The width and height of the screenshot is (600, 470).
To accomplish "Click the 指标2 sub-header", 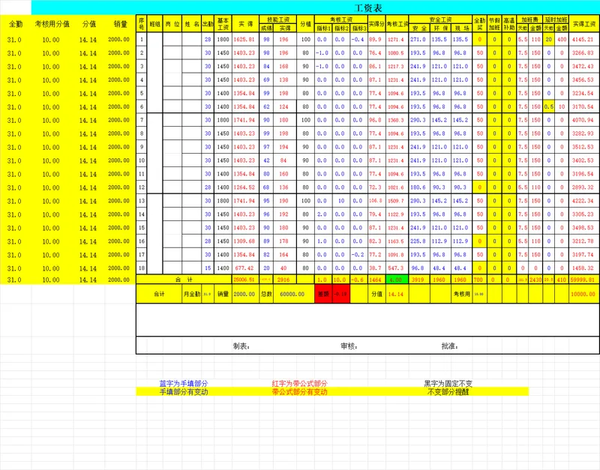I will [x=341, y=28].
